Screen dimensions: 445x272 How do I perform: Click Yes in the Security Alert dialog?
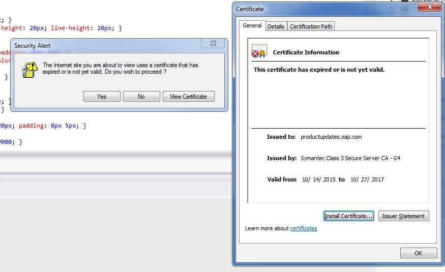[x=102, y=97]
